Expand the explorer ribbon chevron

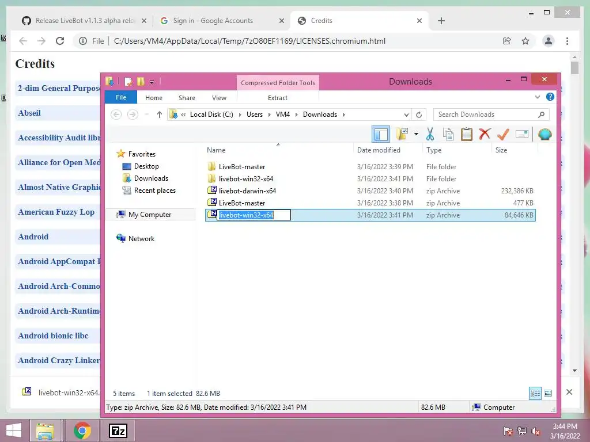[538, 97]
